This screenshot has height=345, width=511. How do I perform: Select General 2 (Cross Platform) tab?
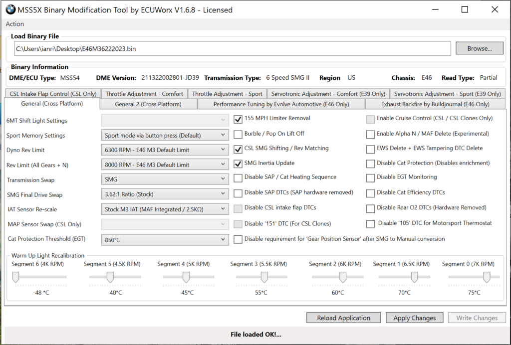point(148,104)
